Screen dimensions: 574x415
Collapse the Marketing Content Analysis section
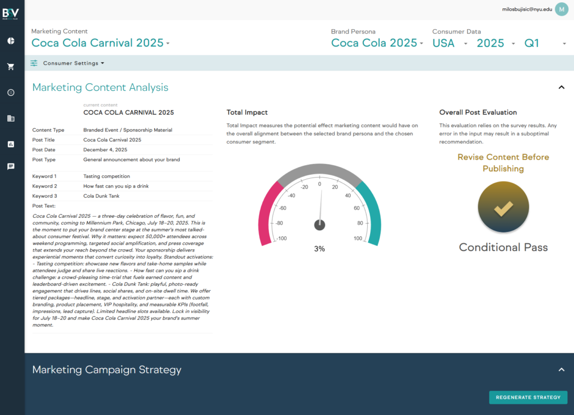click(561, 87)
